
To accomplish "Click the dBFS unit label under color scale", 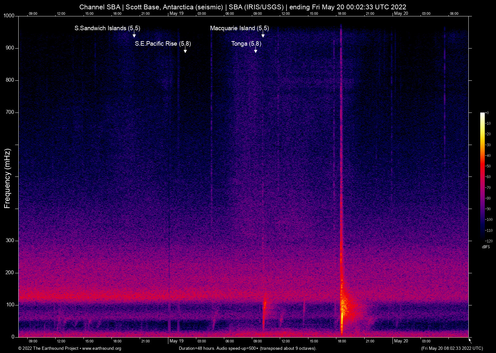I will coord(486,247).
